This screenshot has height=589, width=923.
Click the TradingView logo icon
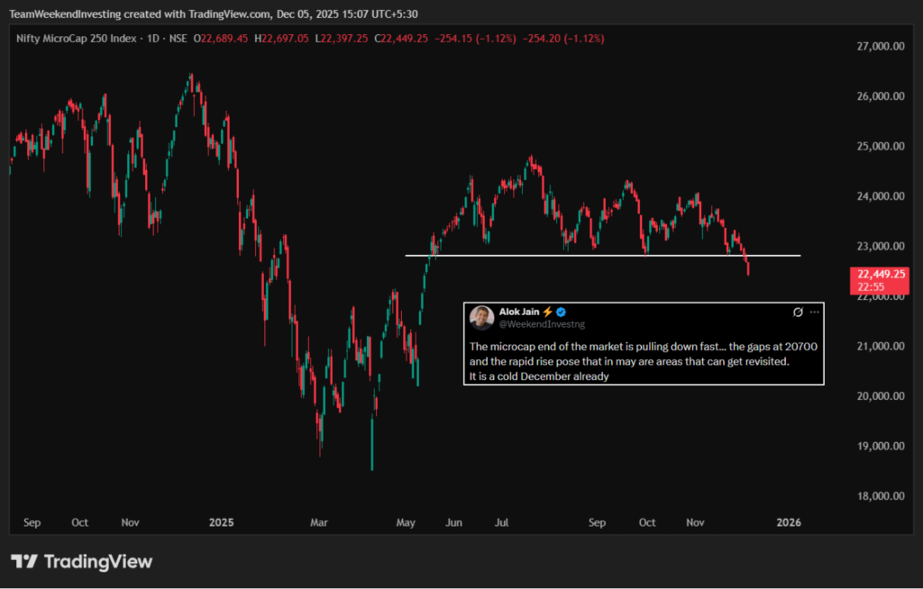24,562
